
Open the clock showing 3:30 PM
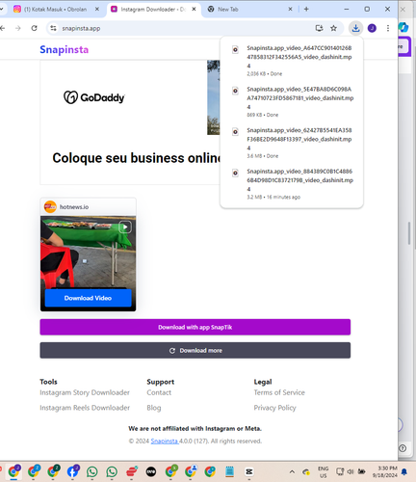coord(385,471)
